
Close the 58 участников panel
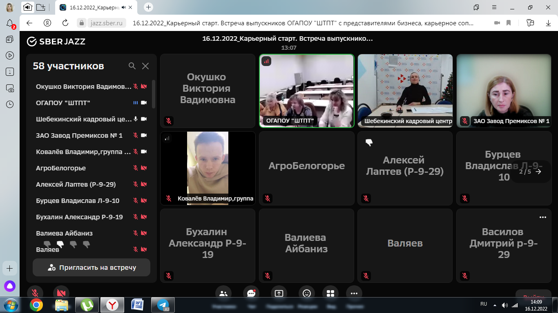145,66
